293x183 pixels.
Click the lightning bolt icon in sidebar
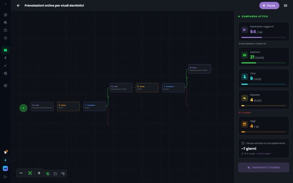(x=5, y=160)
